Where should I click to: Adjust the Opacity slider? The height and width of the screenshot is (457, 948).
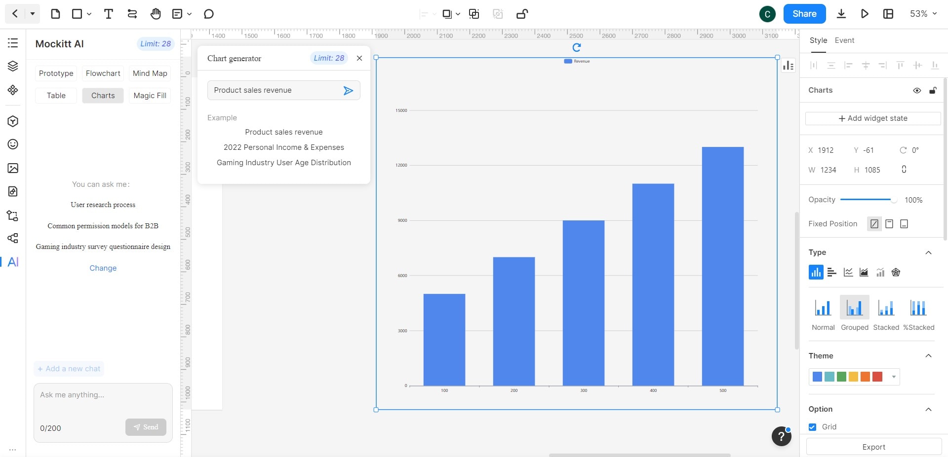(869, 200)
